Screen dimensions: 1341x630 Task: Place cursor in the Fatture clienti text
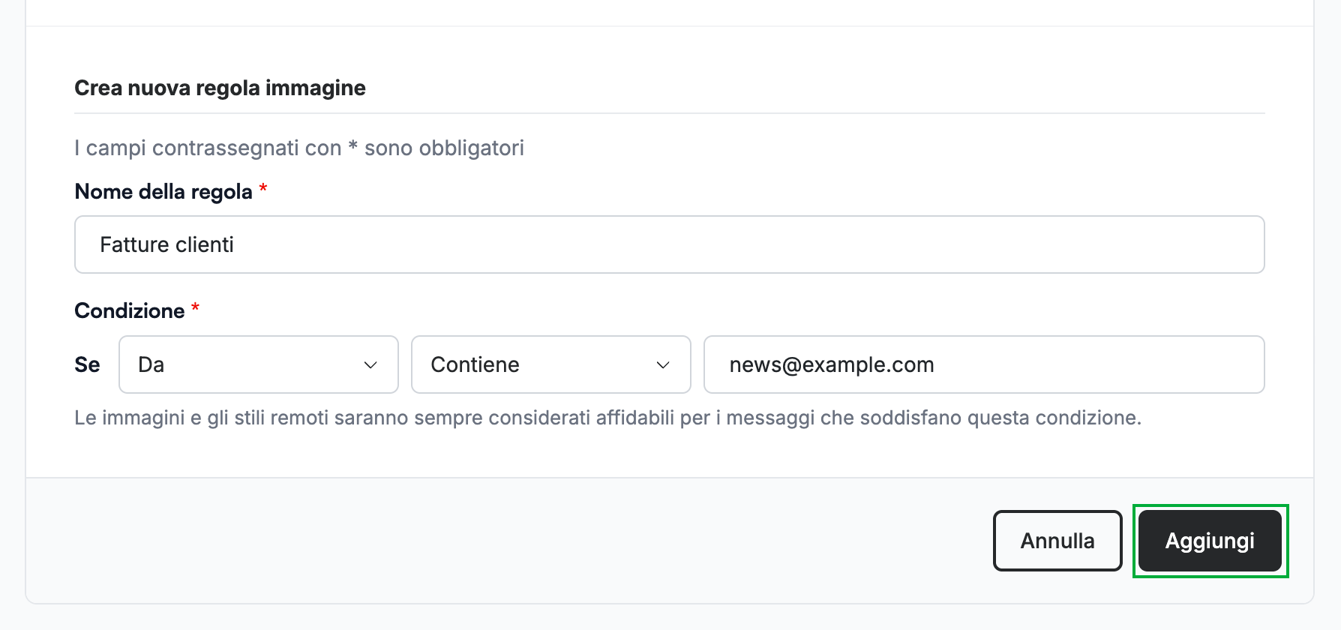pyautogui.click(x=166, y=244)
